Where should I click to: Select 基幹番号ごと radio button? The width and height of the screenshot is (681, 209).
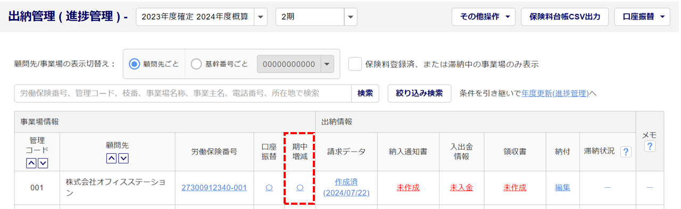pos(196,64)
